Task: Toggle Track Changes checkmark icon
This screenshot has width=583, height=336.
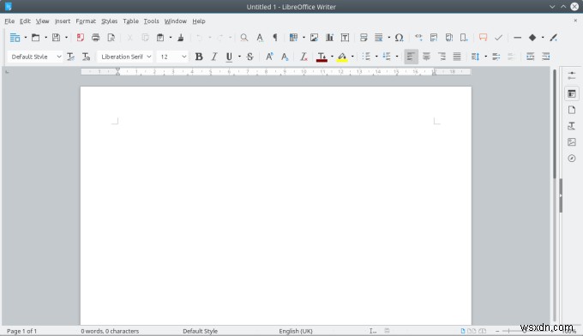Action: pos(498,38)
